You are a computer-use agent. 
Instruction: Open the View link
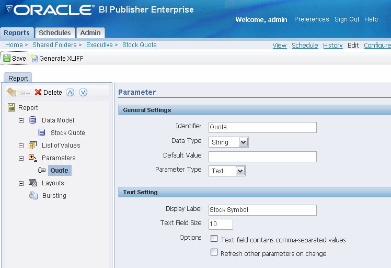point(280,45)
